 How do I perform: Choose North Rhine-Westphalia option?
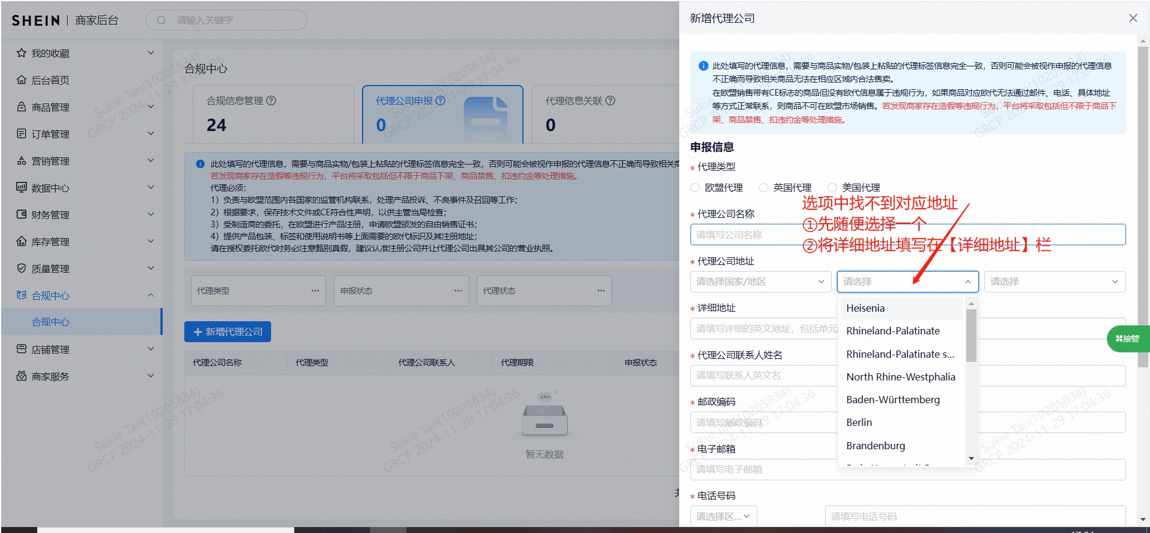[902, 377]
